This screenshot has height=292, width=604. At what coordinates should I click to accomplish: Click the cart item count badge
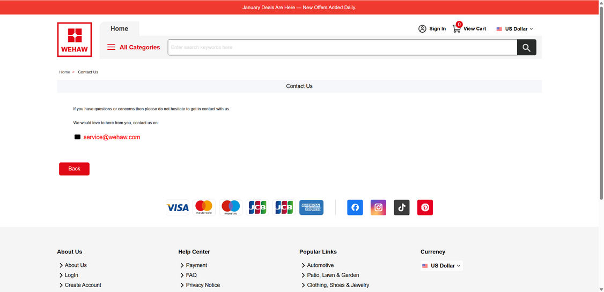[x=459, y=24]
